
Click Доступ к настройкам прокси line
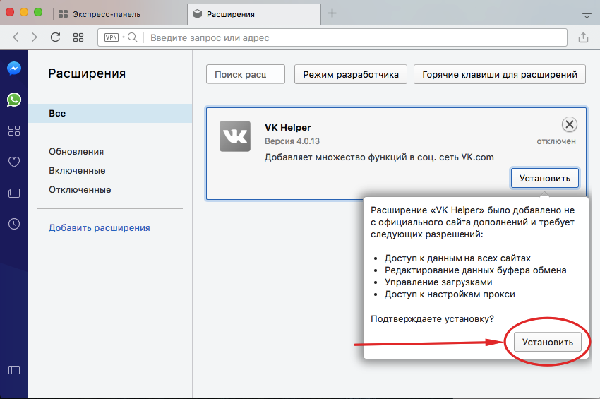click(x=450, y=294)
